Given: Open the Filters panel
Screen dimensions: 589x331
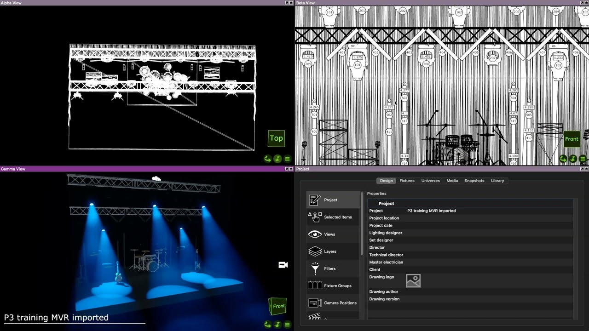Looking at the screenshot, I should [x=315, y=268].
